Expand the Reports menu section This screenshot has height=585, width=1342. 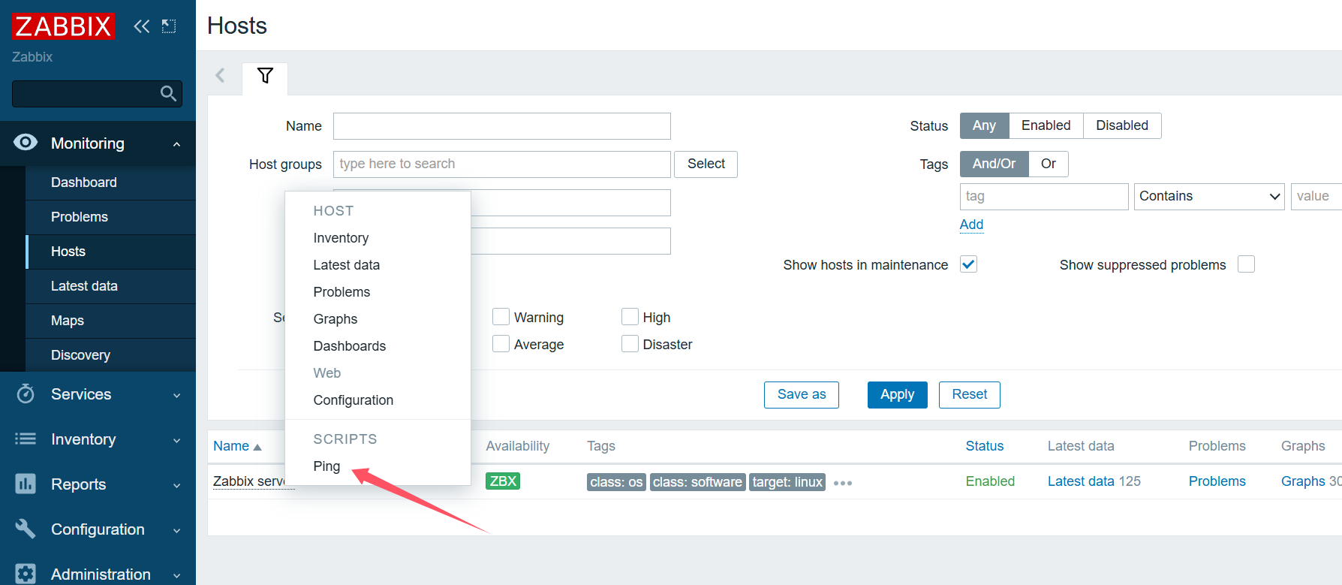tap(176, 485)
